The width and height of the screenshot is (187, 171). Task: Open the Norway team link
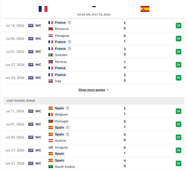(x=61, y=62)
